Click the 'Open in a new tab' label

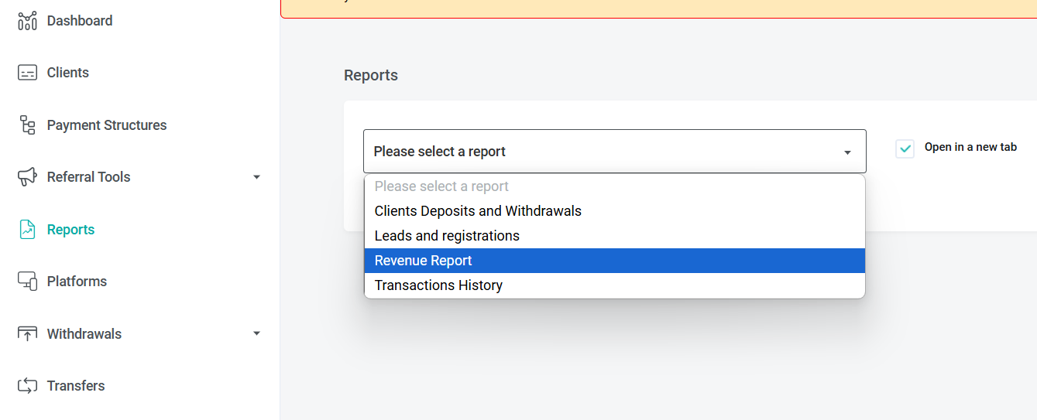(x=970, y=147)
